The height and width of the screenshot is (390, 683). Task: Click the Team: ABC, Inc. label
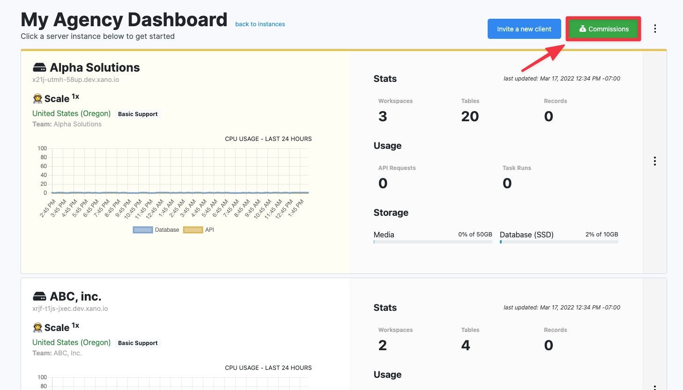[x=57, y=353]
